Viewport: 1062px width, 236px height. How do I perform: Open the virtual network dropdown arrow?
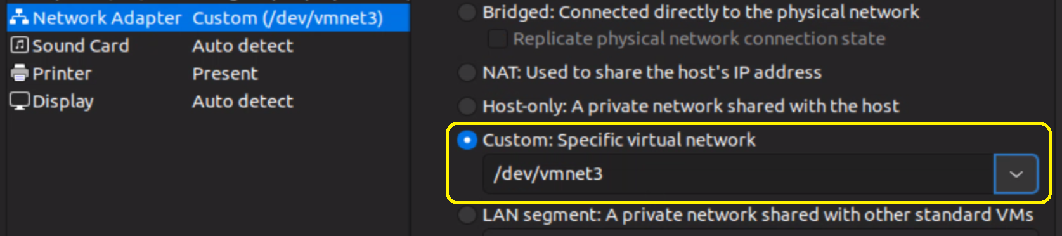(x=1016, y=174)
